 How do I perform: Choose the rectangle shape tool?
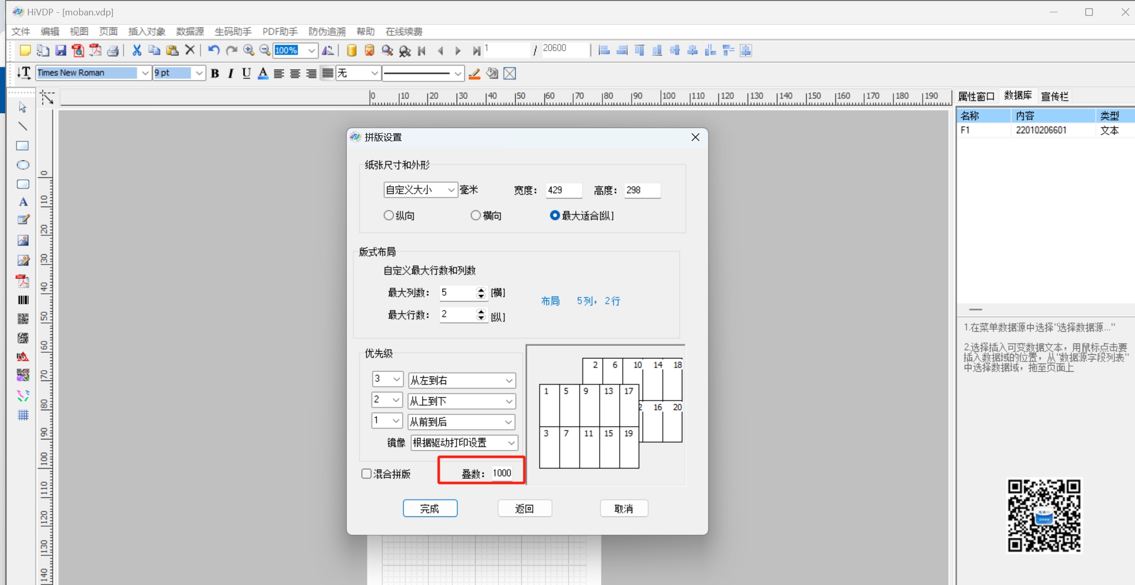pos(23,146)
